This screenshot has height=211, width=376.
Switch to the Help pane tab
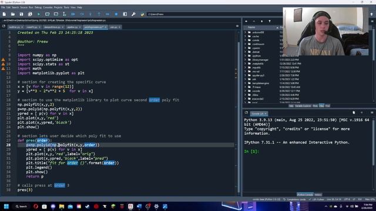point(291,105)
